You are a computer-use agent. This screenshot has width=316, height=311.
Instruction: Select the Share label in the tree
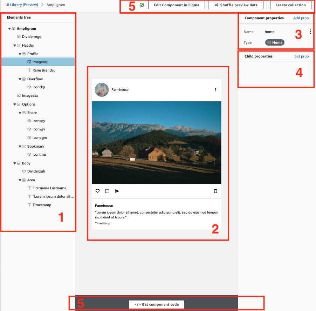pyautogui.click(x=32, y=113)
